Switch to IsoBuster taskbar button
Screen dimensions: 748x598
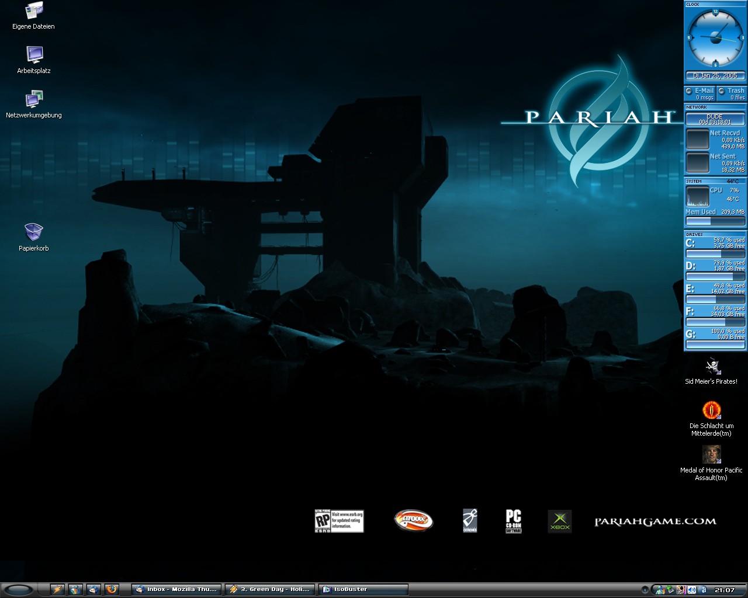point(363,589)
